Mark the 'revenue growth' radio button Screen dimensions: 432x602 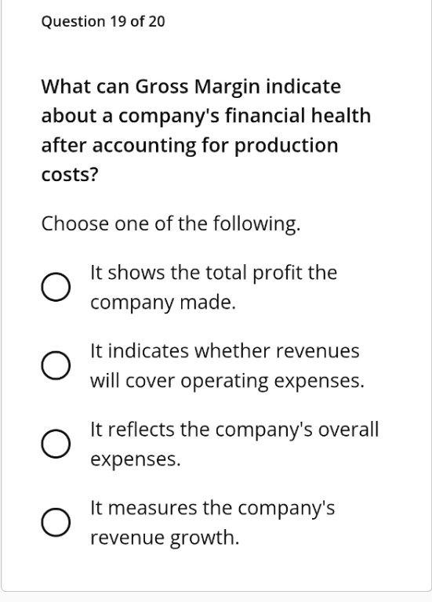tap(56, 522)
